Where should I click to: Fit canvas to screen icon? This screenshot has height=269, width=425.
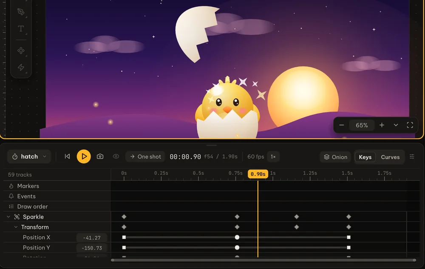[410, 125]
